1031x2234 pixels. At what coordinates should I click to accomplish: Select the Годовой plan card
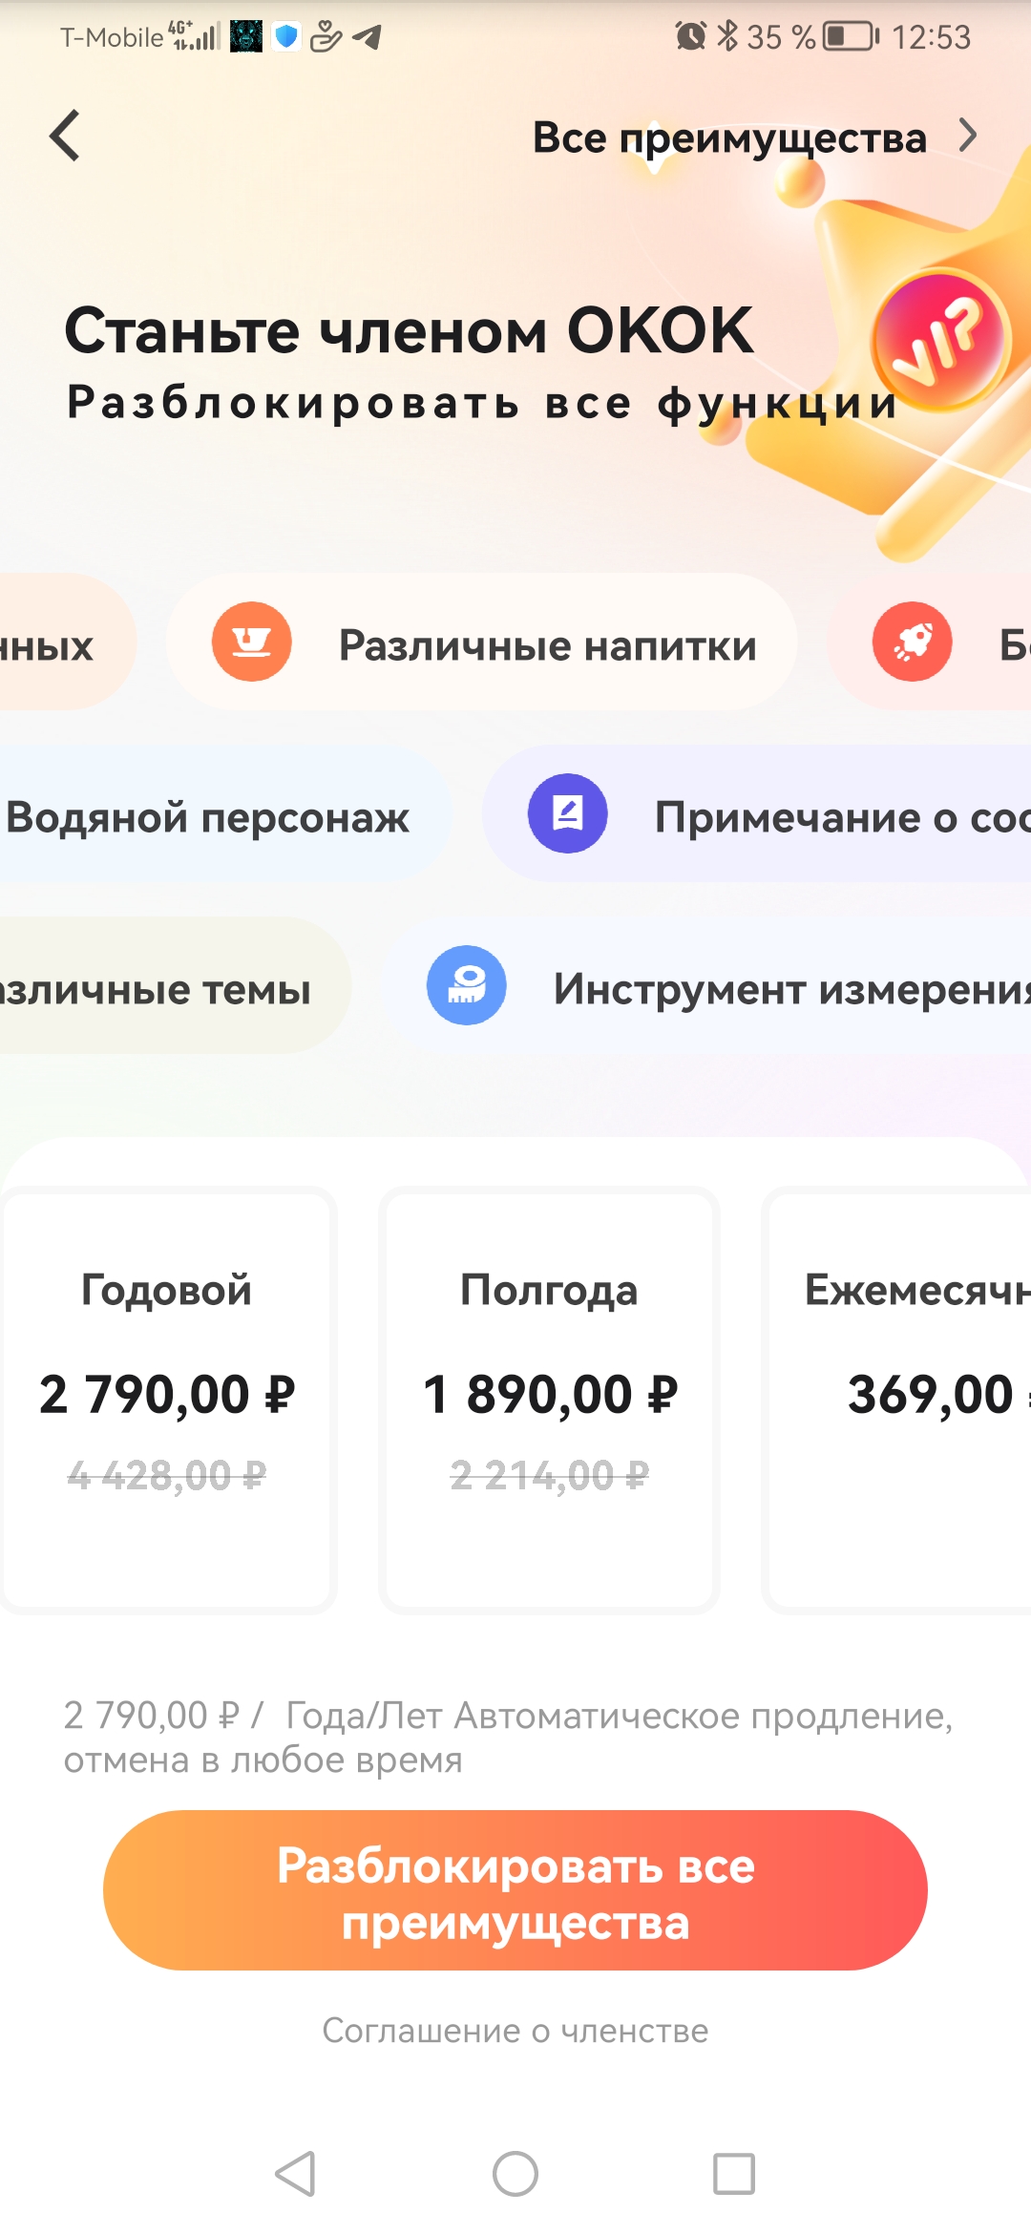pos(168,1400)
